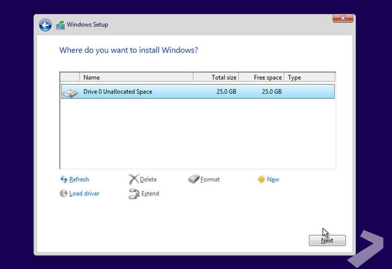Click the hard drive icon for Drive 0
This screenshot has width=392, height=269.
pyautogui.click(x=70, y=92)
